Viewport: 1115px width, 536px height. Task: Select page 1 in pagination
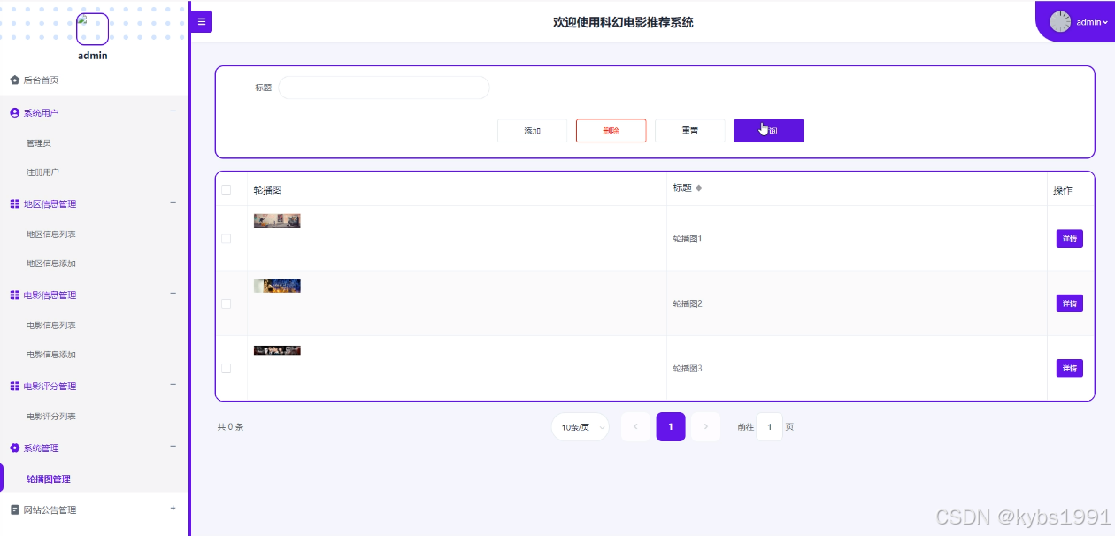(x=671, y=427)
